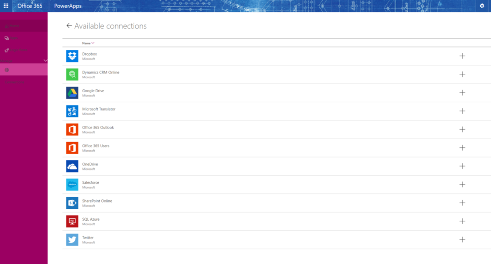Select the SharePoint Online name text
The image size is (491, 264).
click(97, 201)
